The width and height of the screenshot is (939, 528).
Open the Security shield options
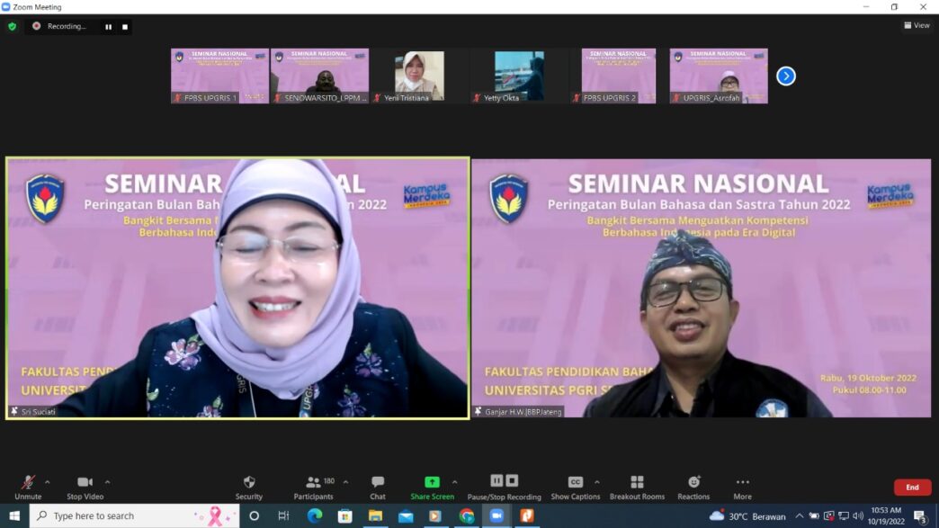[249, 487]
